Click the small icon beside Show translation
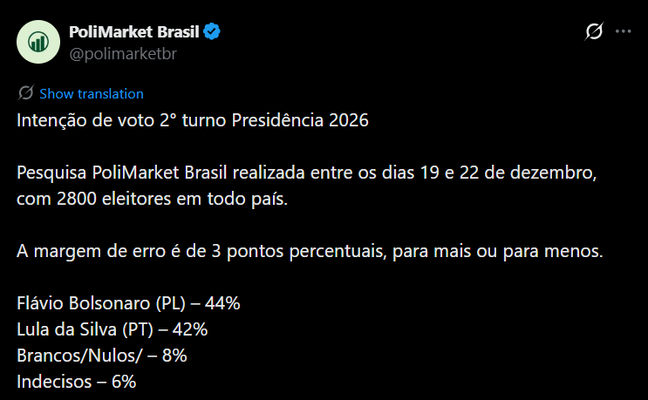This screenshot has width=648, height=400. 25,93
